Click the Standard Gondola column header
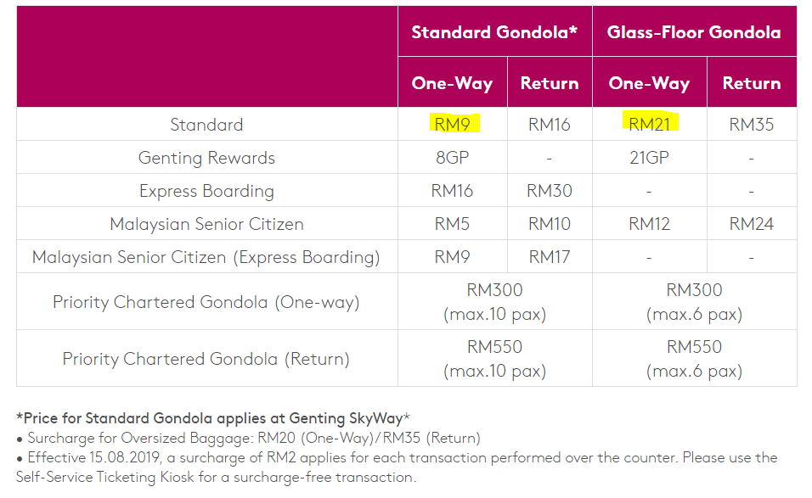Screen dimensions: 812x498 (x=494, y=32)
